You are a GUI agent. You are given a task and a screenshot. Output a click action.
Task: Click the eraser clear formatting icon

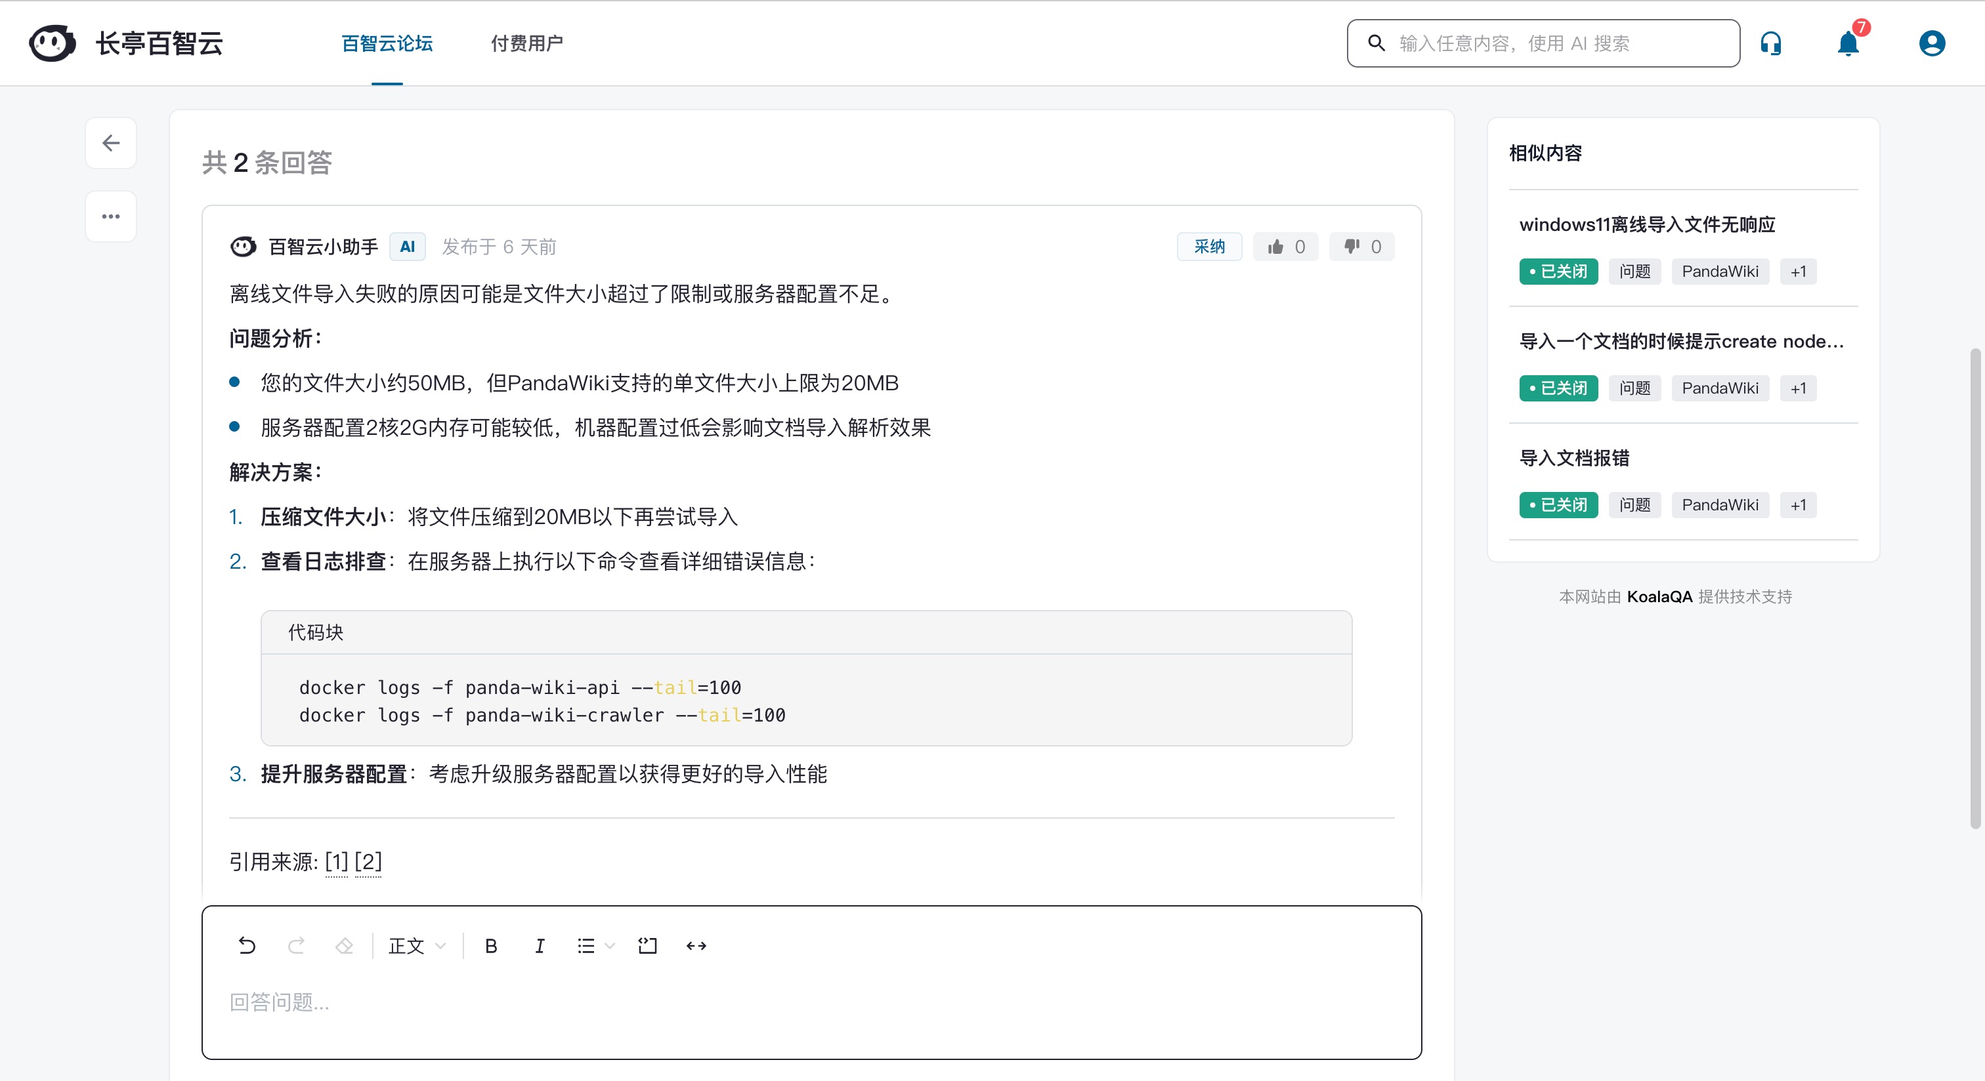[345, 945]
